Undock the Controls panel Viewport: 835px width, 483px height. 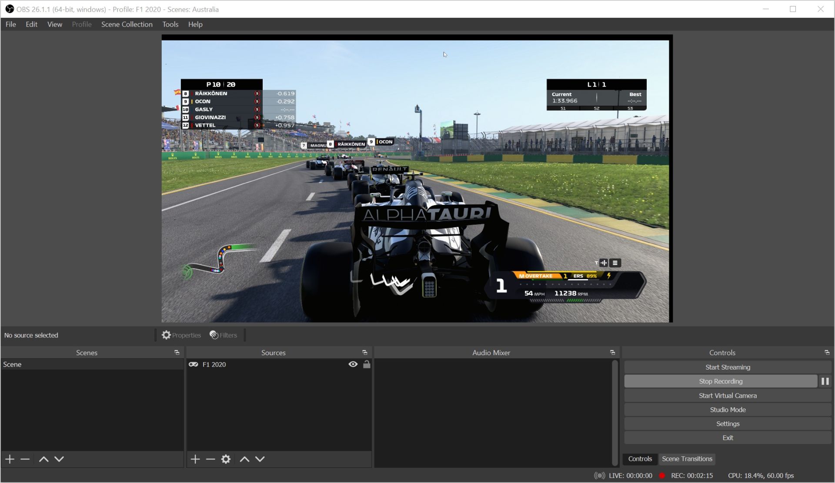827,353
